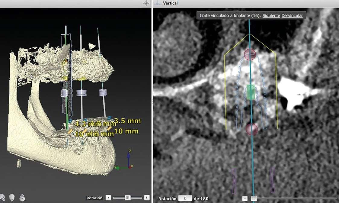Click the 'Corte vinculado a Implante (16).' text
Screen dimensions: 339x203
pyautogui.click(x=230, y=16)
